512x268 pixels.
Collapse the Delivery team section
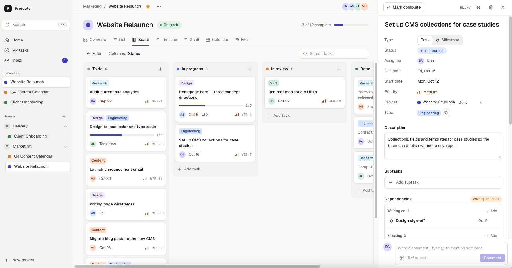pos(65,126)
